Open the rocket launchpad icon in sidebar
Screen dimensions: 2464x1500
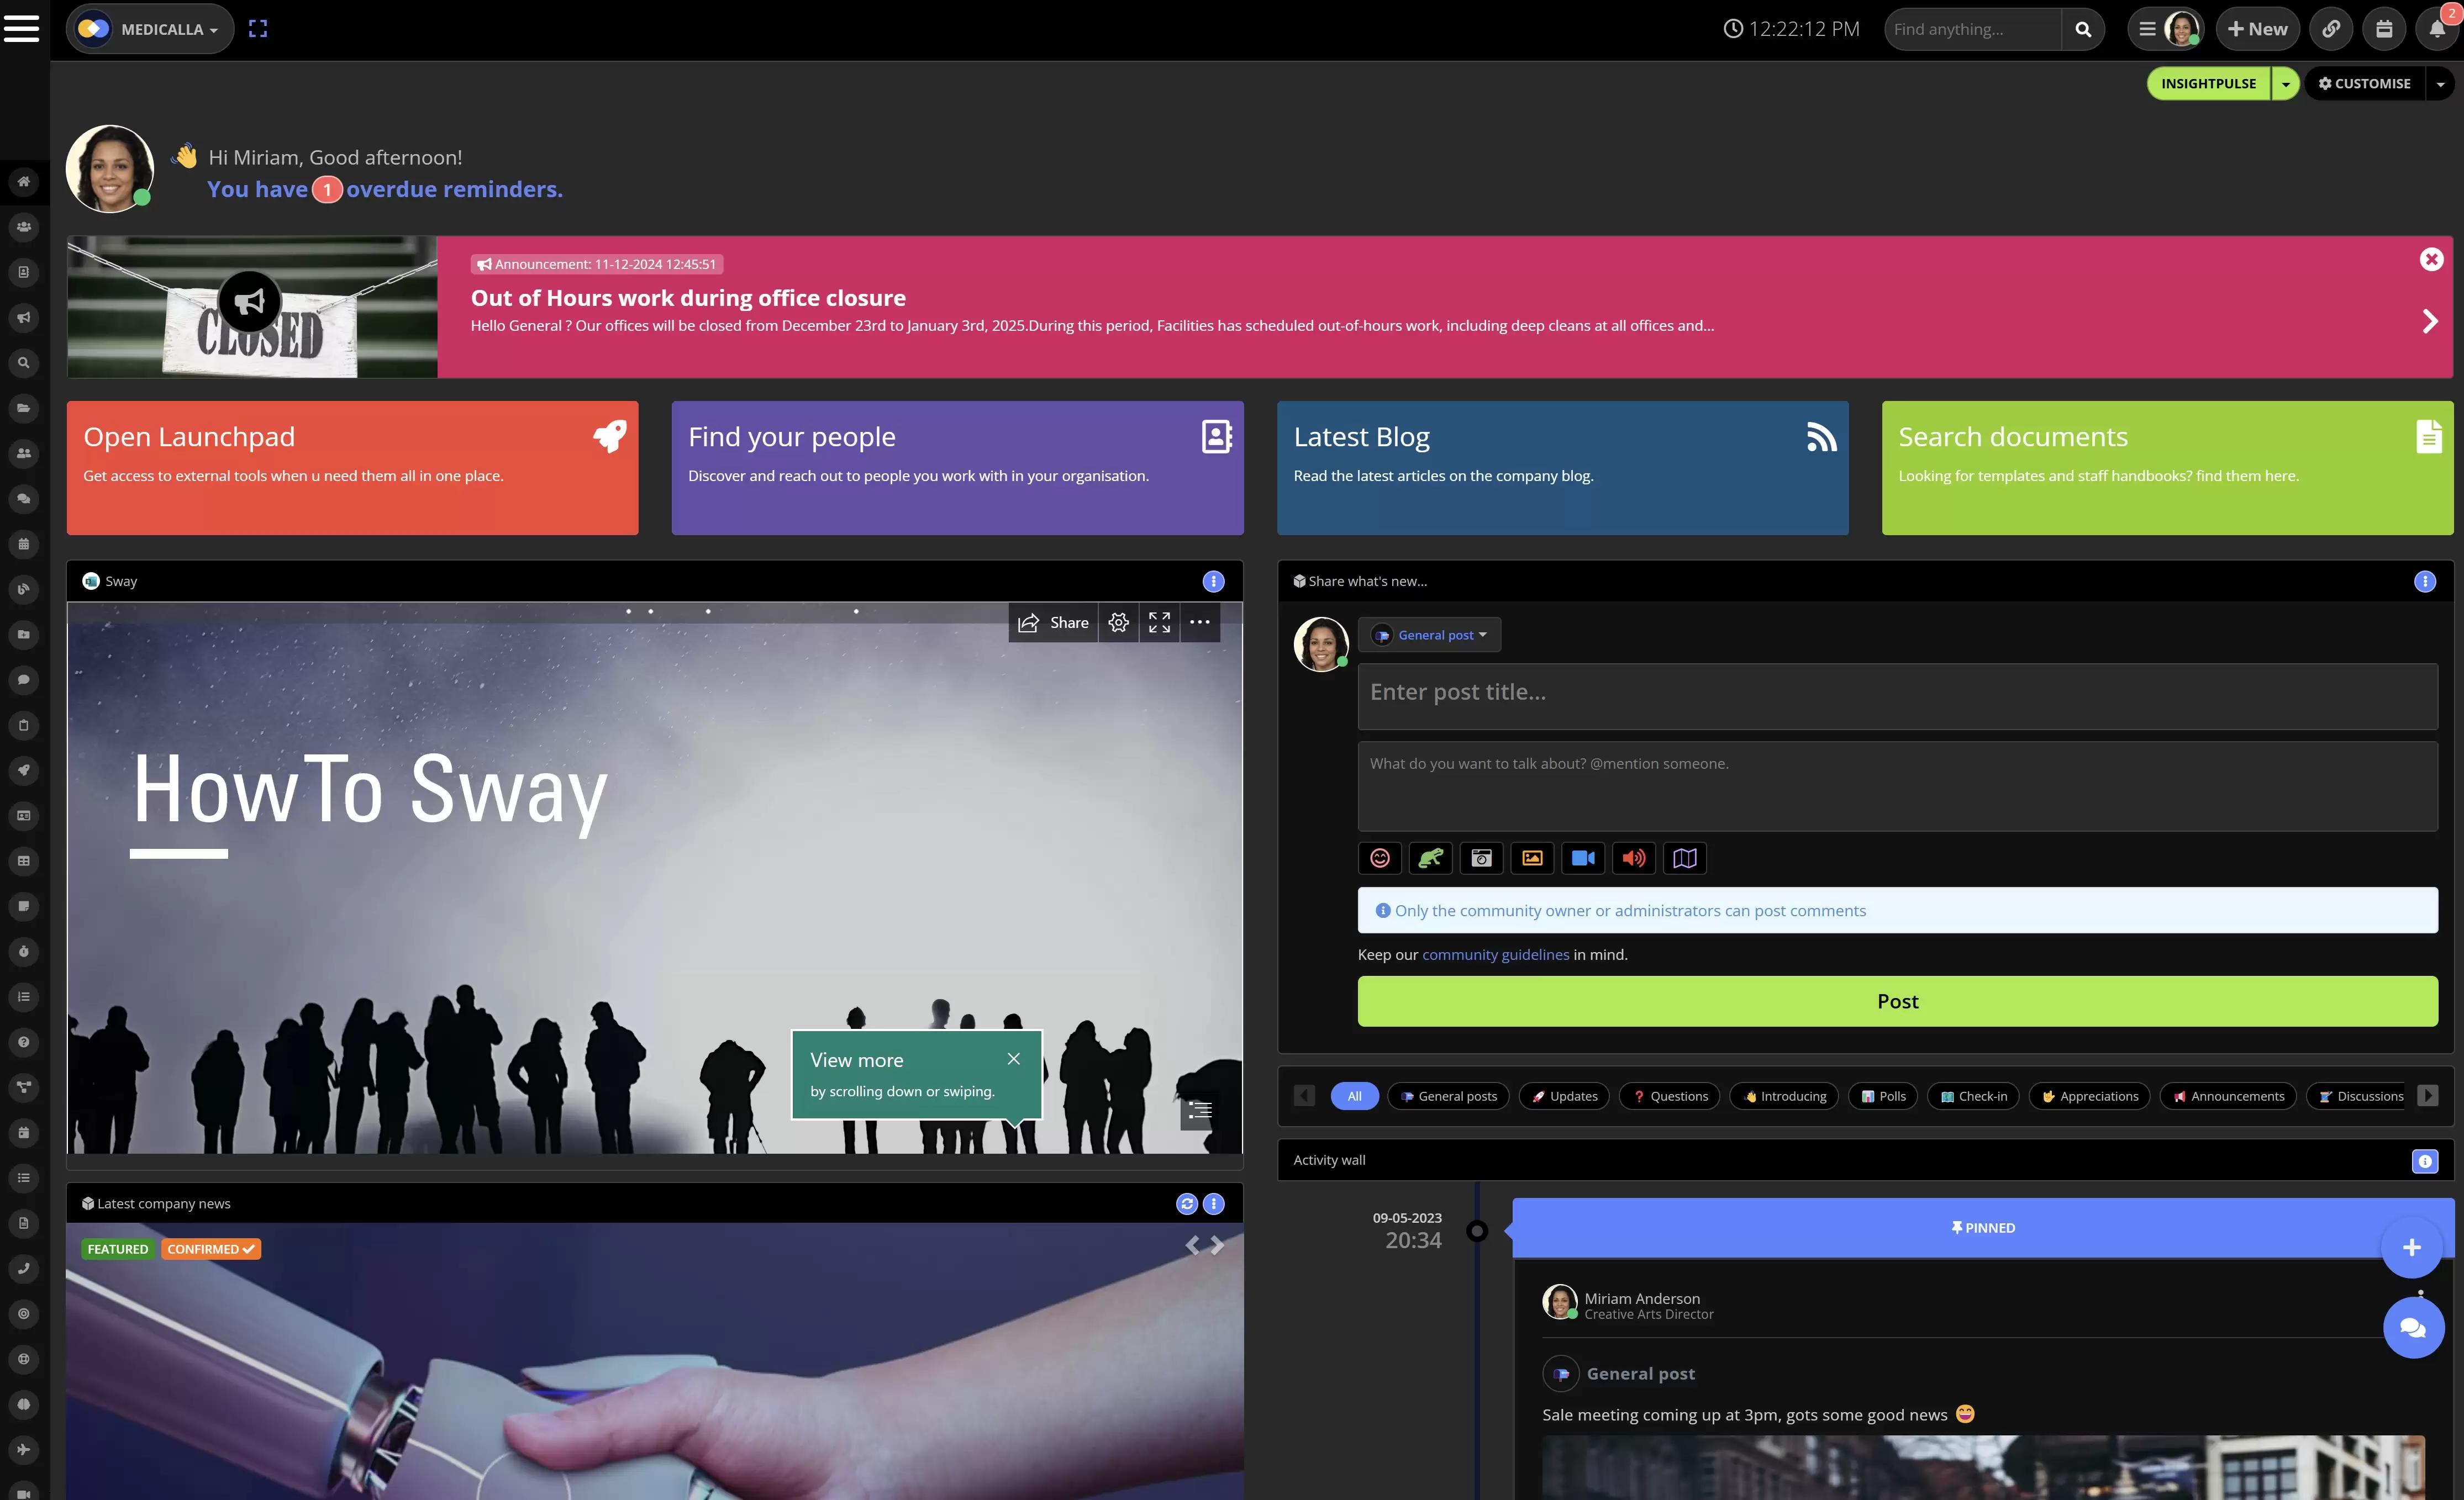pos(24,770)
